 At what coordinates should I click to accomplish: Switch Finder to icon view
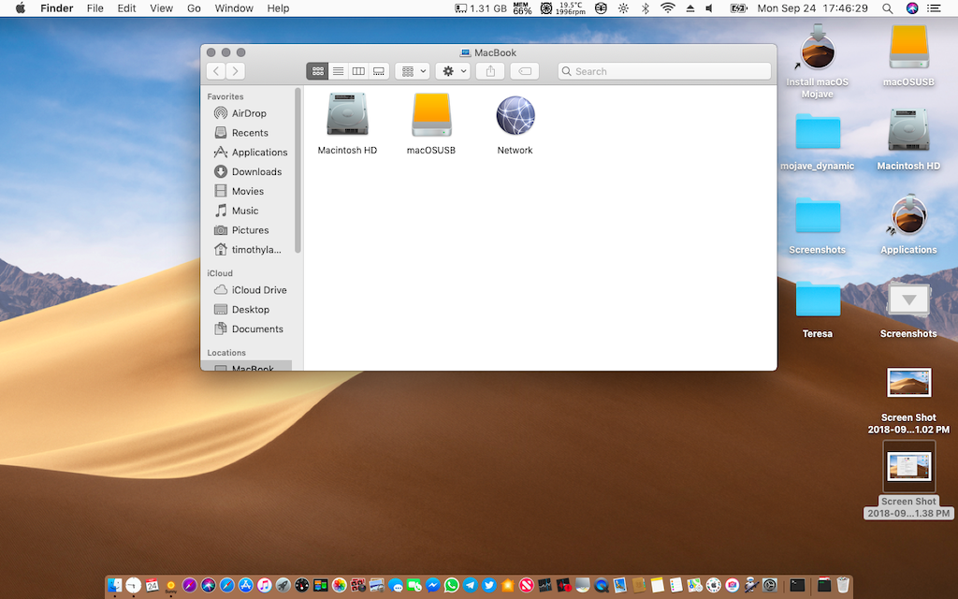point(318,71)
